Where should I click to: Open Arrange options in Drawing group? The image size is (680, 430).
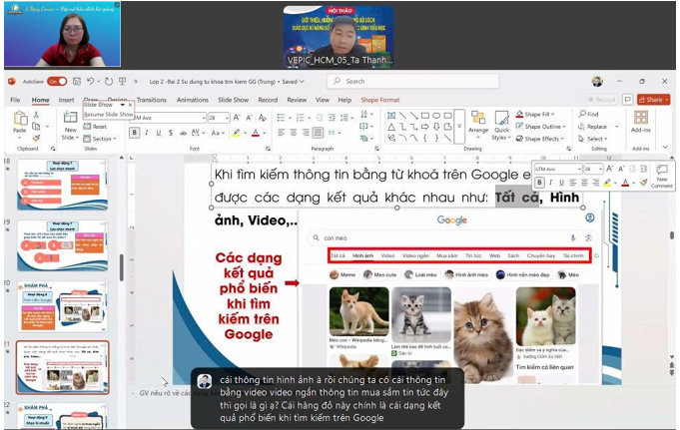(478, 124)
